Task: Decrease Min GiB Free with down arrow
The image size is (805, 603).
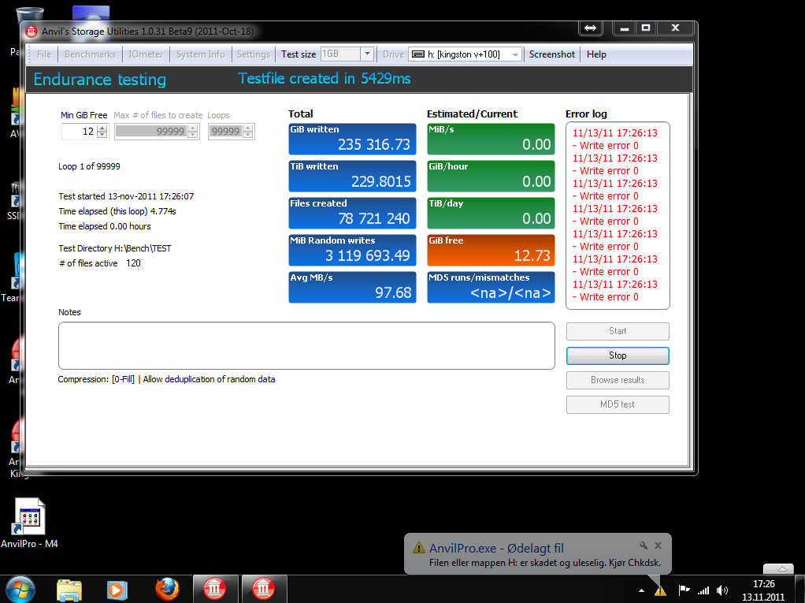Action: [x=102, y=135]
